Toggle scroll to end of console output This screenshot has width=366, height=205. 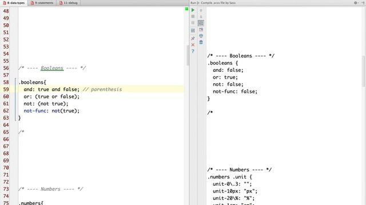[x=201, y=30]
